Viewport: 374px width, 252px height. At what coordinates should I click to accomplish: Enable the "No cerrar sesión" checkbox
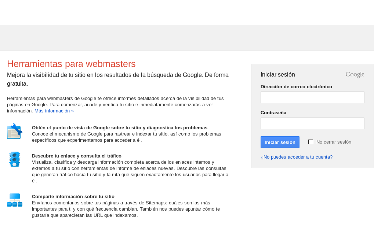click(311, 142)
